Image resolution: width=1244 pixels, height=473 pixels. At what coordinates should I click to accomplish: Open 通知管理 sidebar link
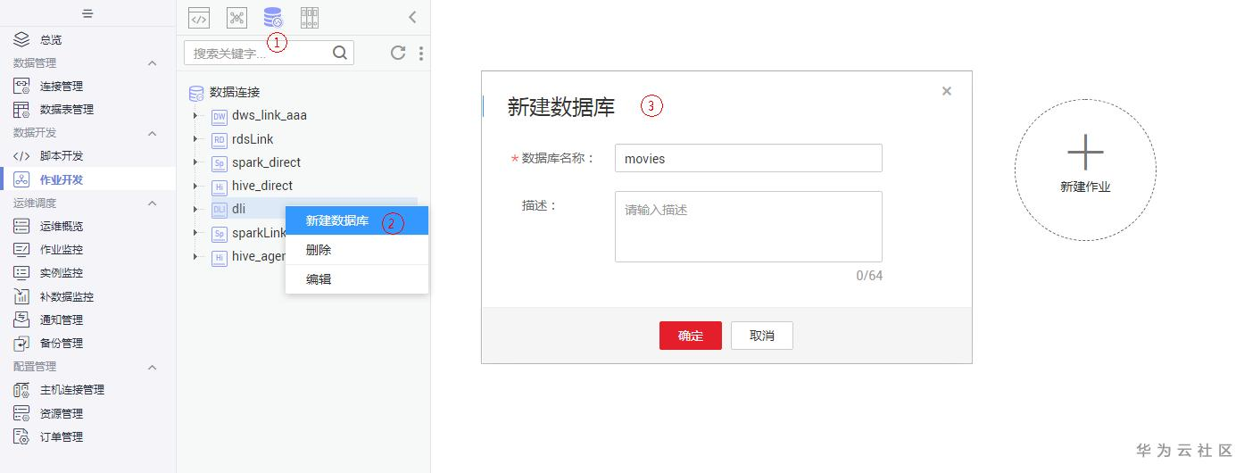(62, 319)
